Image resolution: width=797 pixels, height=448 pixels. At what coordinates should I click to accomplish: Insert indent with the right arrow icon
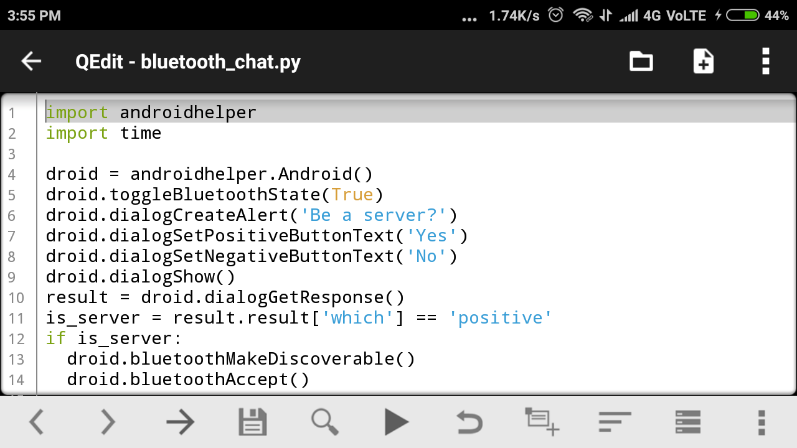pyautogui.click(x=181, y=423)
